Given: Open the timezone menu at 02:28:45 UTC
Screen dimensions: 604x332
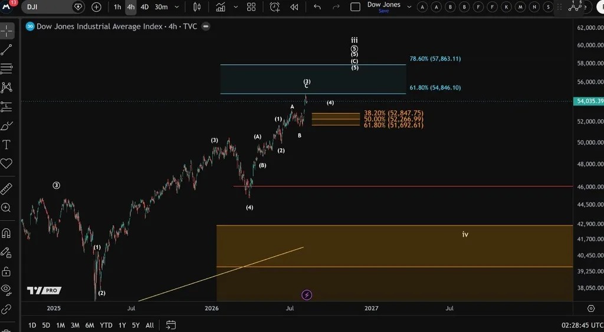Looking at the screenshot, I should [582, 326].
